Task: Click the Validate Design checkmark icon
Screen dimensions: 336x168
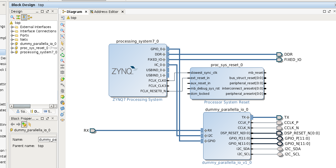Action: tap(62, 97)
